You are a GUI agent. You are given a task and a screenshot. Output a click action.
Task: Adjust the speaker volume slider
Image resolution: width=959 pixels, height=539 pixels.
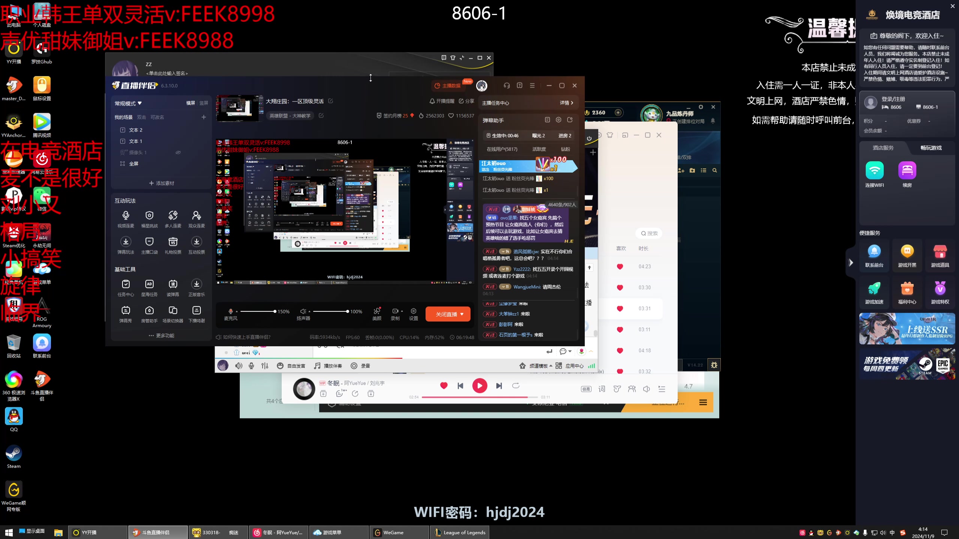coord(331,311)
